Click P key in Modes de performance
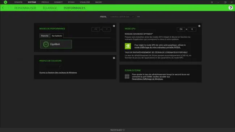Viewport: 235px width, 132px height. pos(107,29)
